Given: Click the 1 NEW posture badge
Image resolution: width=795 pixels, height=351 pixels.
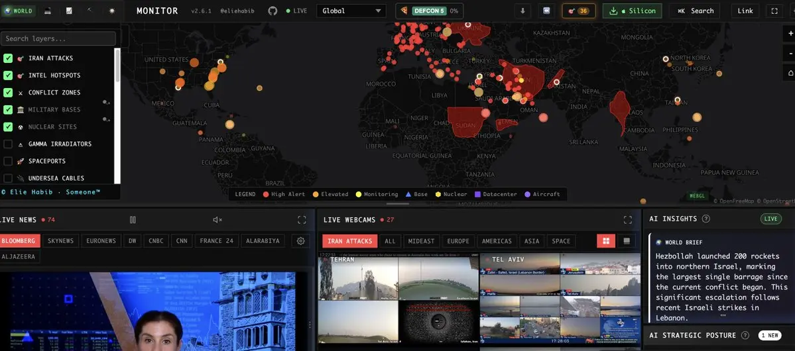Looking at the screenshot, I should 770,335.
